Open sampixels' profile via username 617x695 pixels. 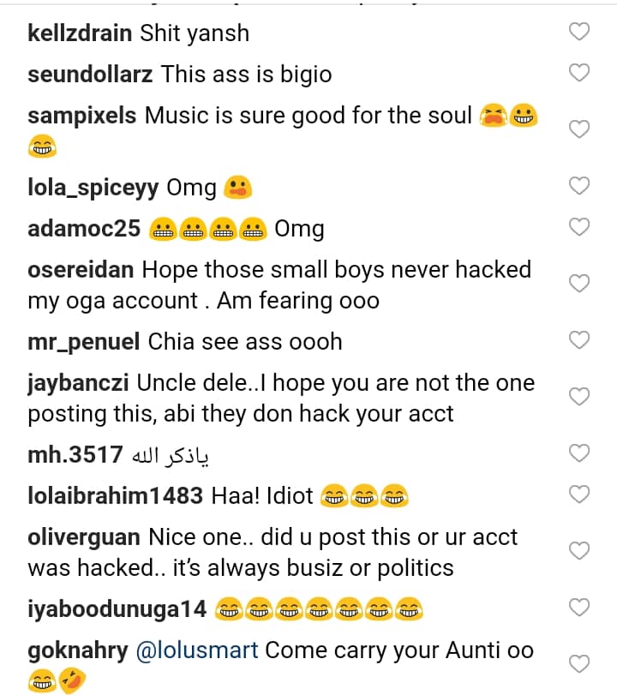[x=81, y=115]
